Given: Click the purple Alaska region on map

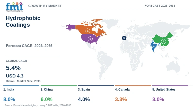Looking at the screenshot, I should (x=71, y=27).
